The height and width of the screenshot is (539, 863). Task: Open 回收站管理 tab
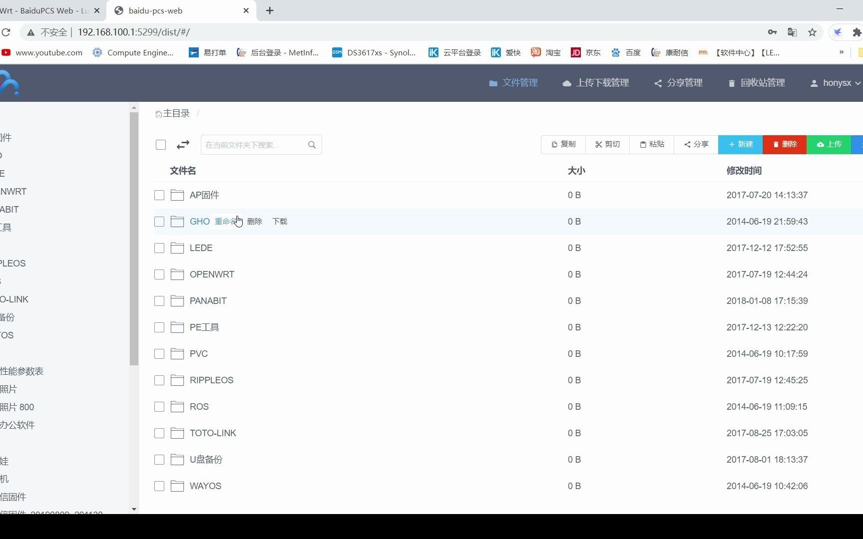pyautogui.click(x=757, y=83)
